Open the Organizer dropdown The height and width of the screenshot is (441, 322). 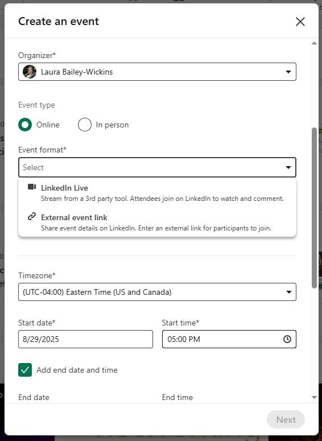coord(157,72)
